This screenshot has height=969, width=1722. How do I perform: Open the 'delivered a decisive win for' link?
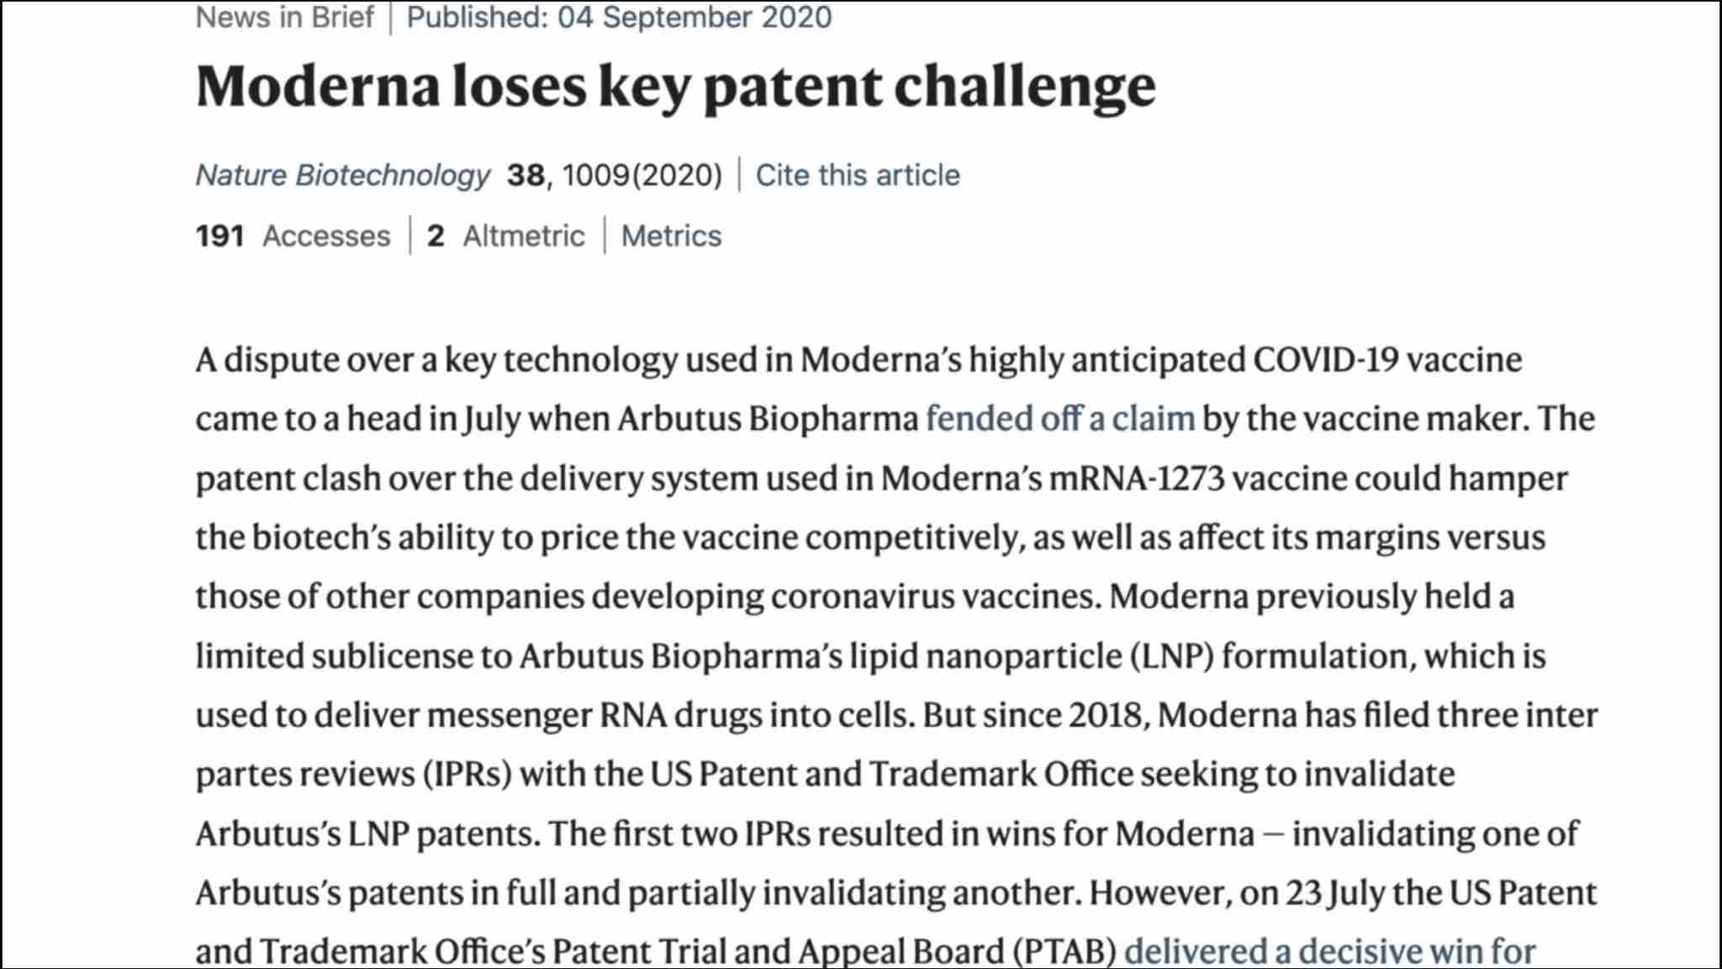(x=1329, y=950)
